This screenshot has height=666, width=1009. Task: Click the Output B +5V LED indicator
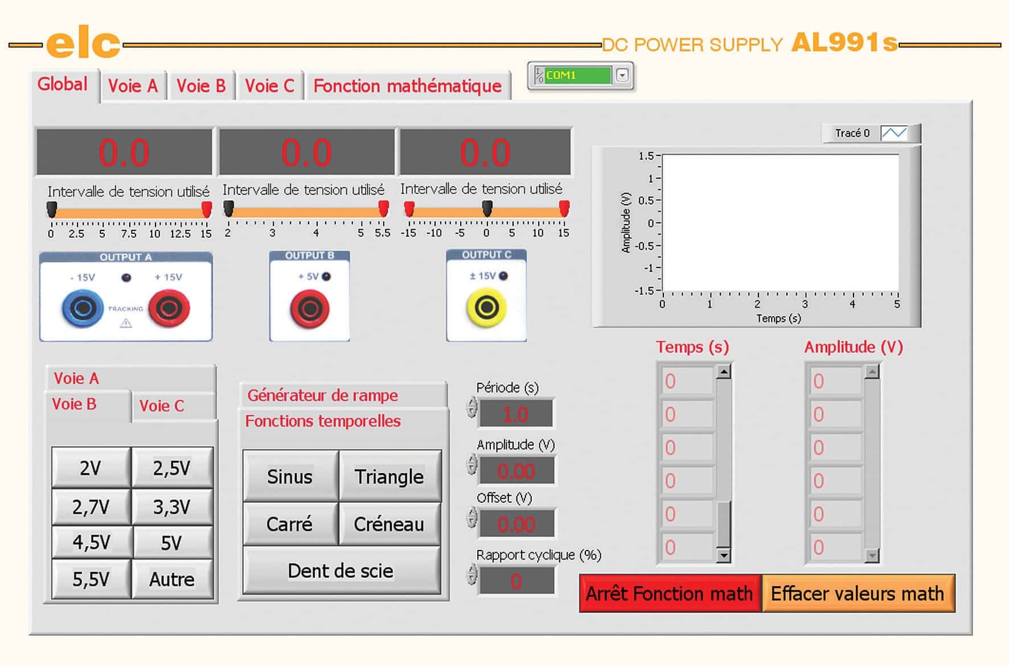[326, 277]
